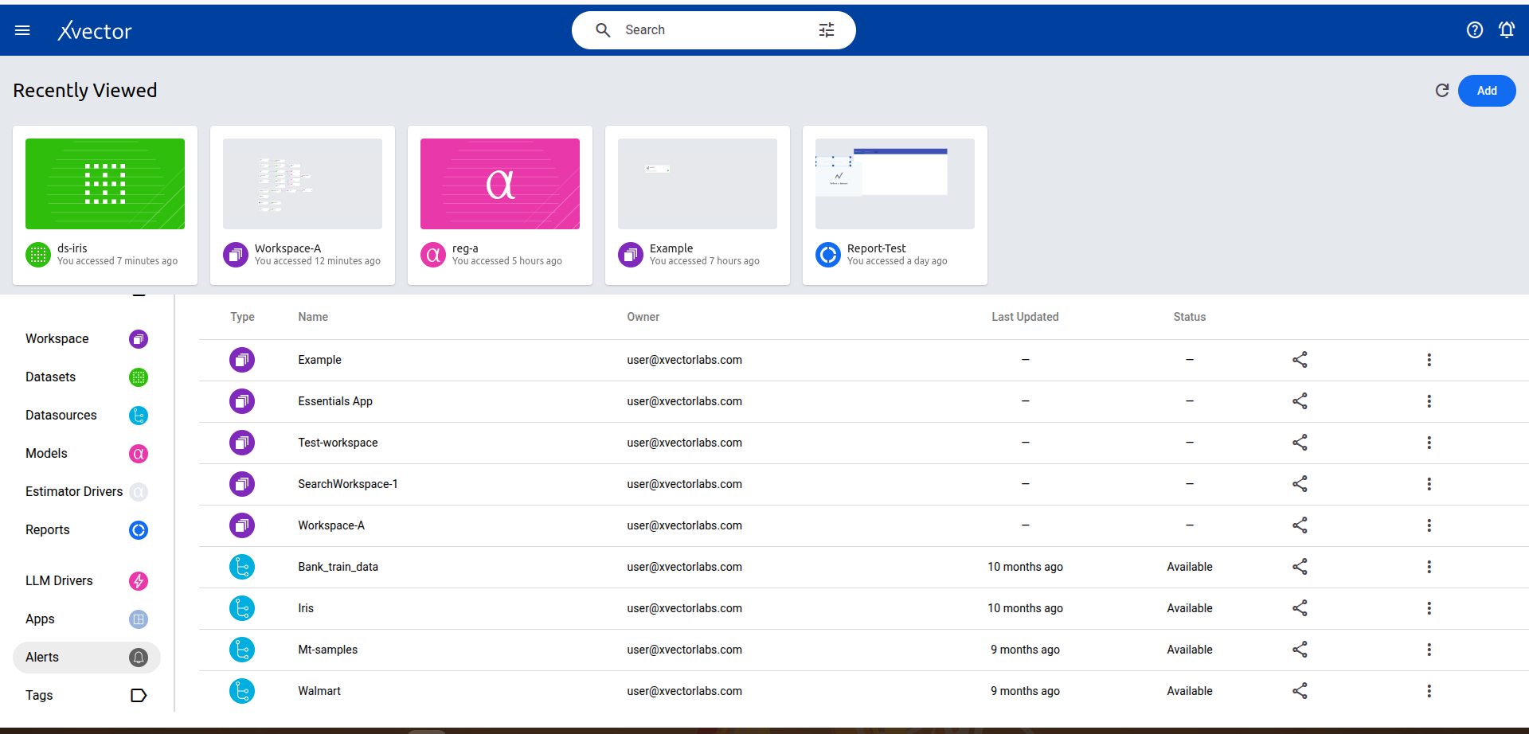Open more options for Iris row

[x=1429, y=608]
